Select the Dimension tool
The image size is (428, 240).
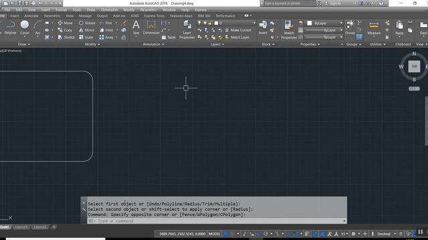coord(151,28)
